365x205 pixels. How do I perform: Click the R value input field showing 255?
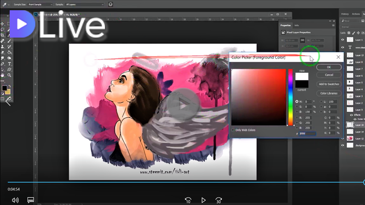(307, 118)
